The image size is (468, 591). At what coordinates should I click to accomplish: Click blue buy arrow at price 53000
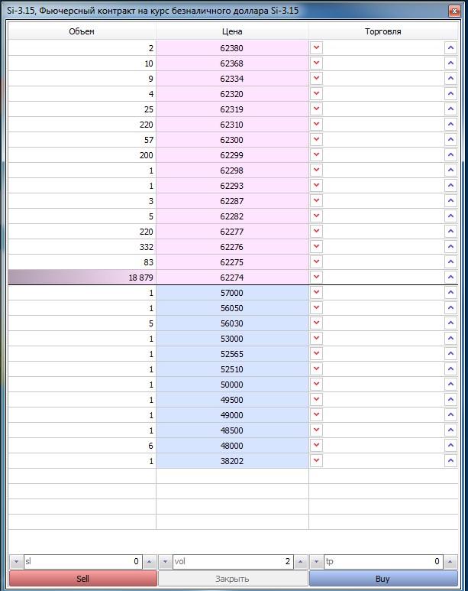450,339
